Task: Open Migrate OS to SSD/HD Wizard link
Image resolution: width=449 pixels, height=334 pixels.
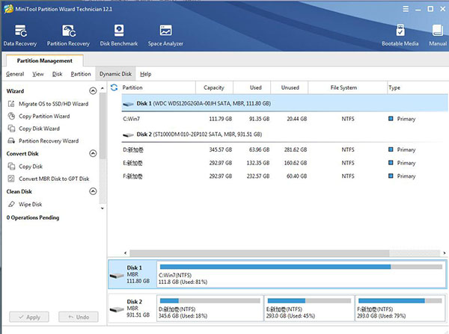Action: 54,104
